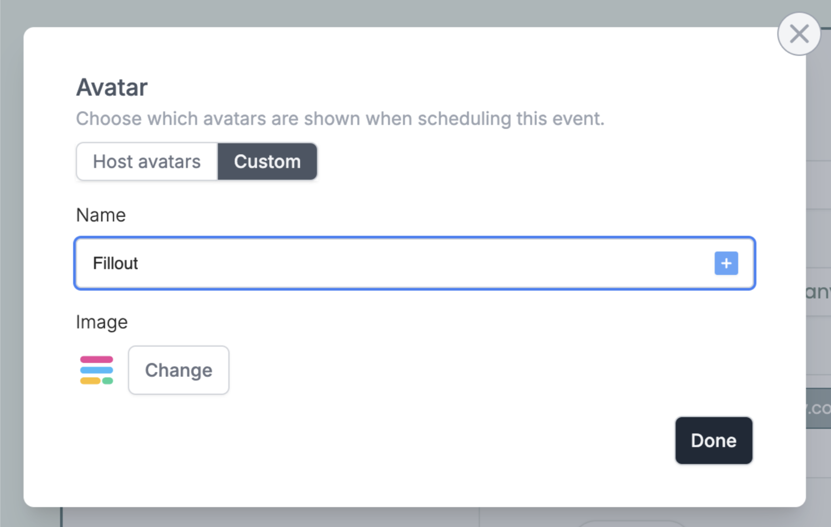Select the Custom avatar tab
Image resolution: width=831 pixels, height=527 pixels.
click(x=267, y=162)
